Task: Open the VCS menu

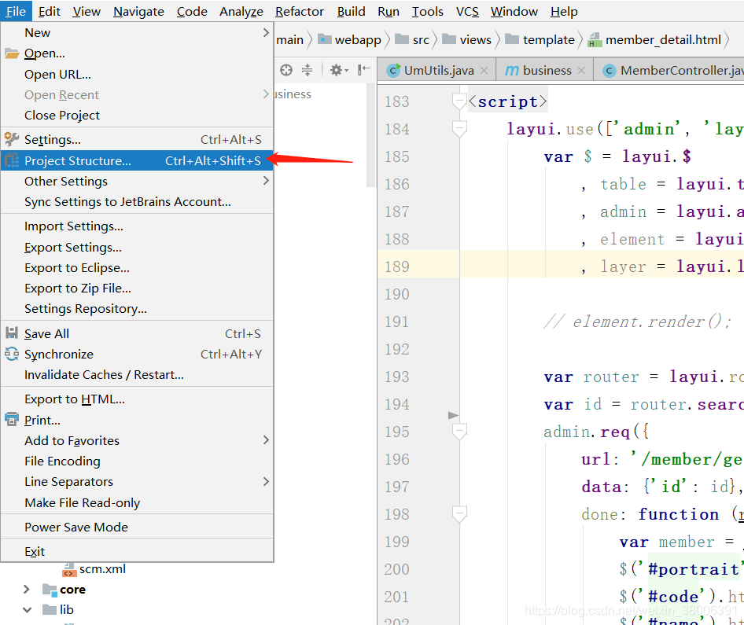Action: click(x=467, y=11)
